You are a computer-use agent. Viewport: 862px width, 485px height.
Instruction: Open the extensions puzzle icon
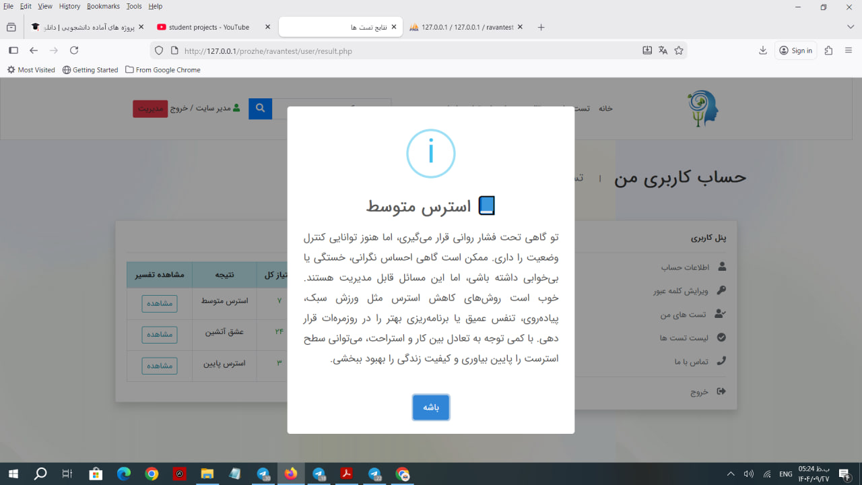click(x=828, y=51)
